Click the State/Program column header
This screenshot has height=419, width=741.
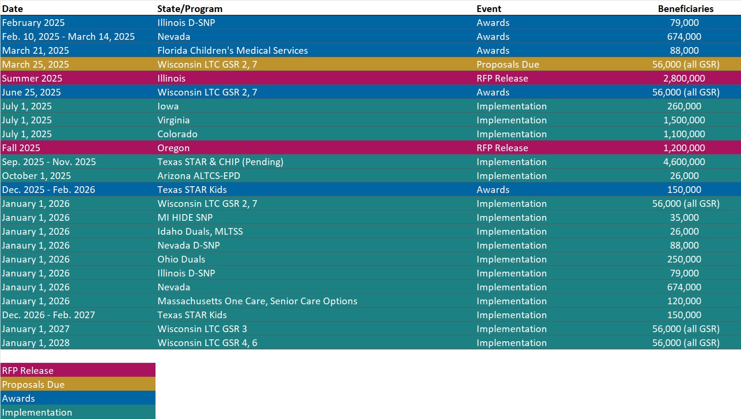(190, 9)
